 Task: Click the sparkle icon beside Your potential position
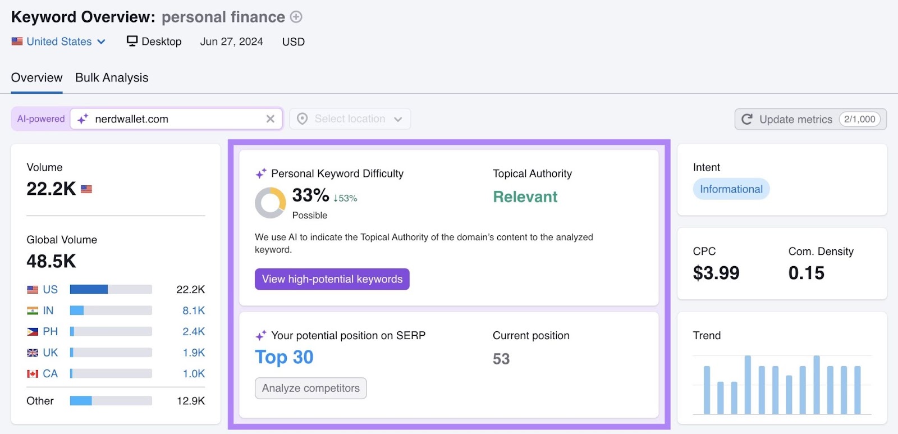coord(260,335)
